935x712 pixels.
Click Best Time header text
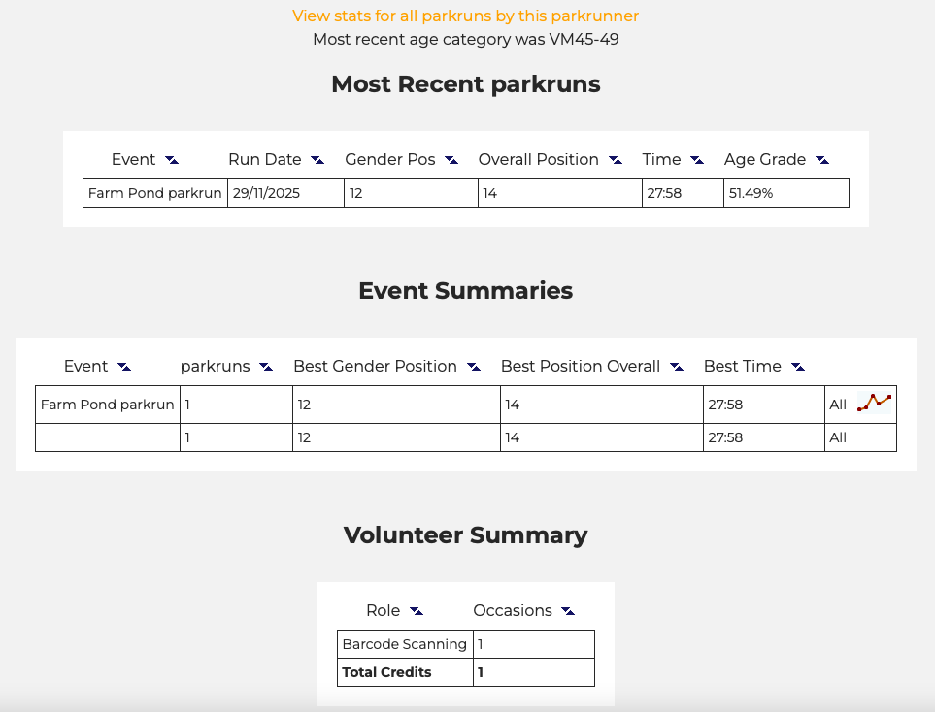743,366
